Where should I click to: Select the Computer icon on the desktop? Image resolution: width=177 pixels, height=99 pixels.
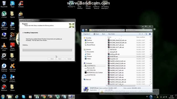4,35
